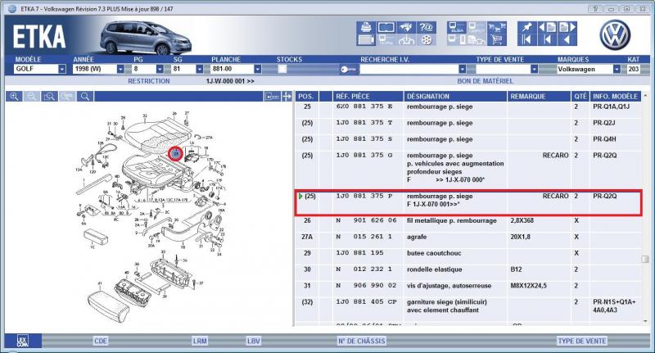Go to next page folder-right arrow icon

point(567,27)
